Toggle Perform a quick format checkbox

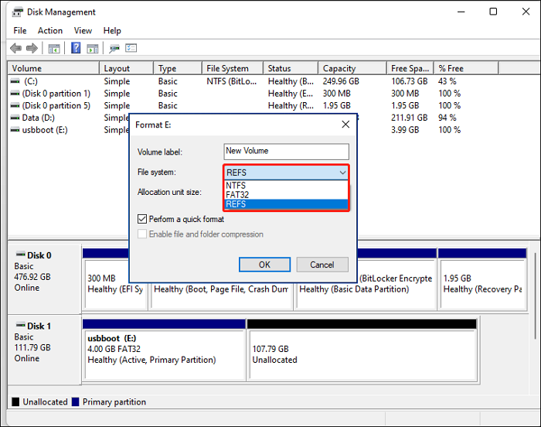click(142, 220)
